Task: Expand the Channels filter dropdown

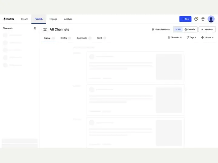Action: tap(175, 37)
